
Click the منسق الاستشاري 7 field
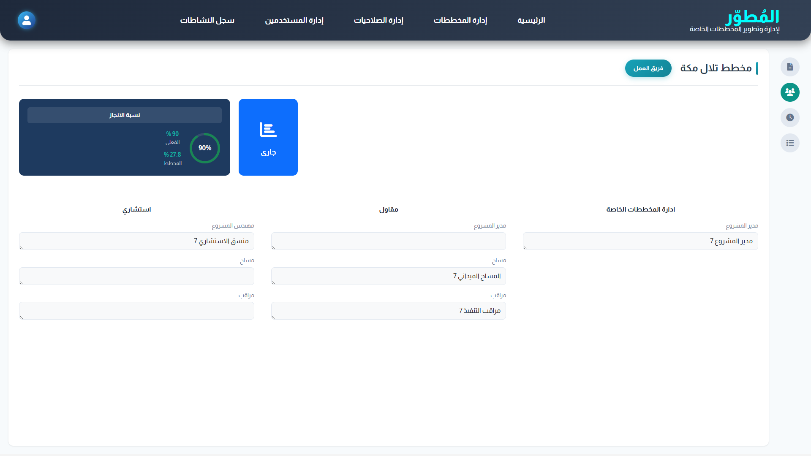pos(136,241)
